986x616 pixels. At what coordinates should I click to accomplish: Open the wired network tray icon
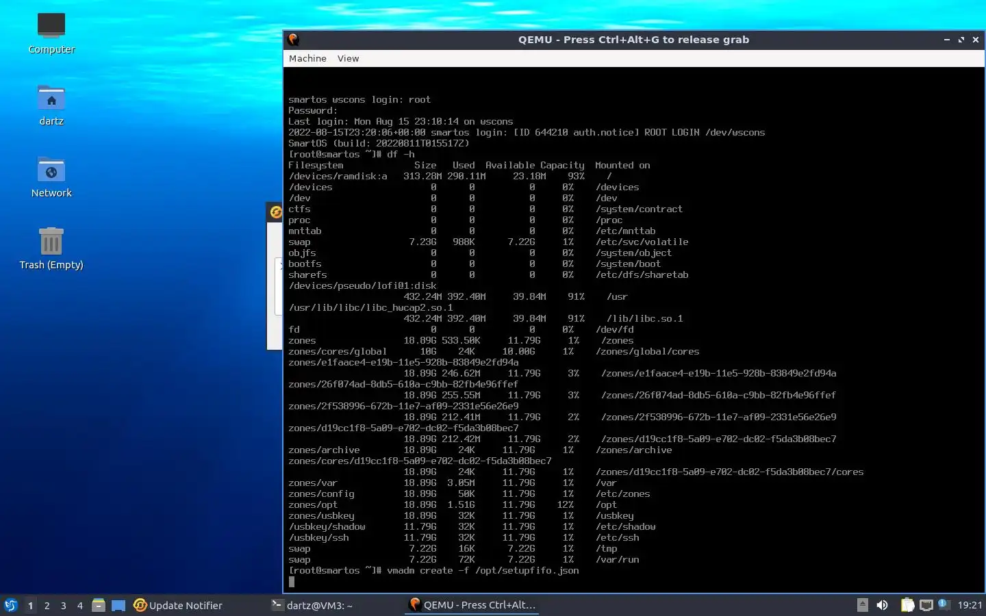[x=926, y=605]
